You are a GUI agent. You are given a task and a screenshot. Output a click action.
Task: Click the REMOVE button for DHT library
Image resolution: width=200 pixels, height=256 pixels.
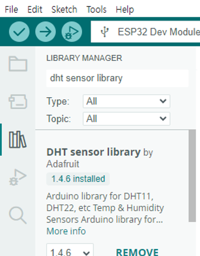tap(137, 252)
